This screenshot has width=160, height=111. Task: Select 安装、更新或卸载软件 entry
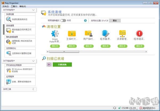point(21,82)
